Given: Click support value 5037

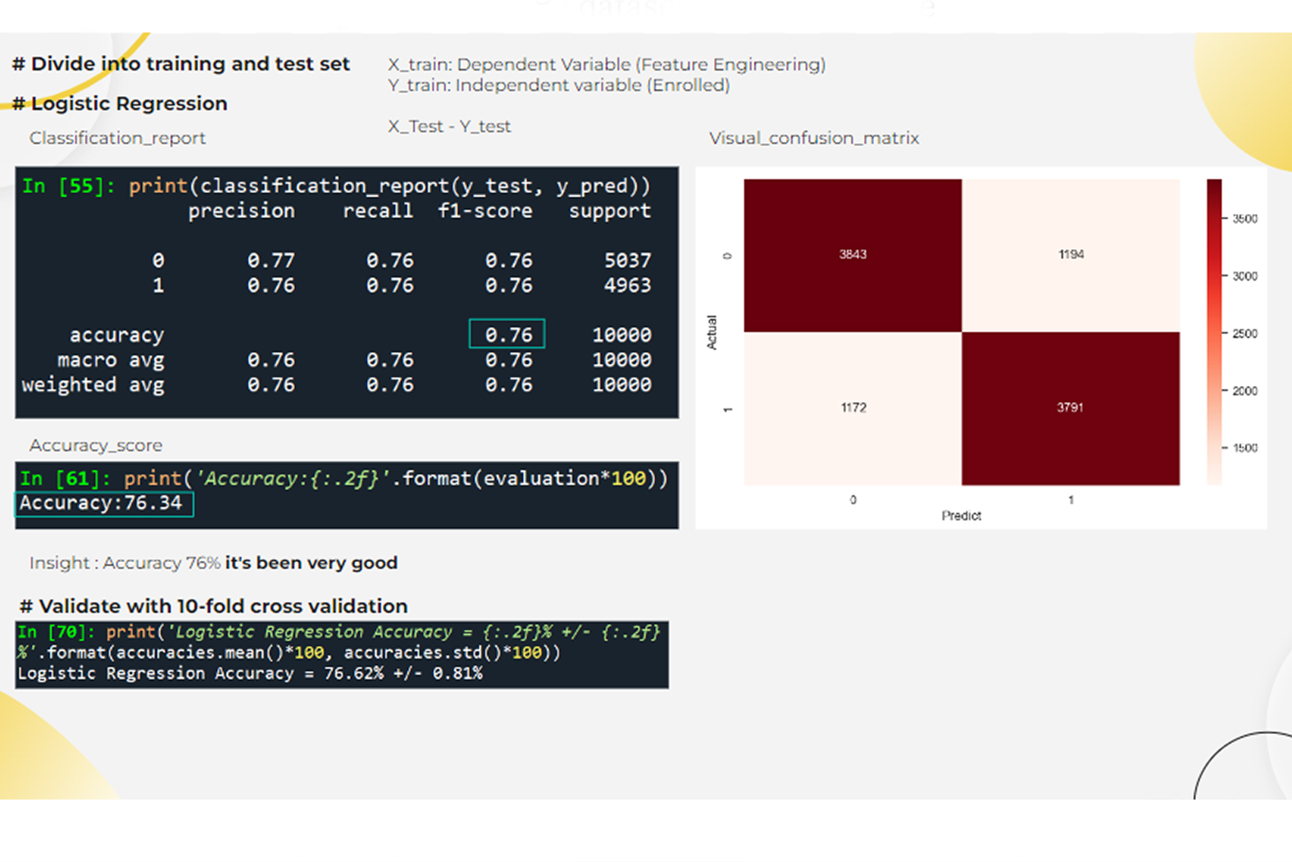Looking at the screenshot, I should click(x=628, y=261).
